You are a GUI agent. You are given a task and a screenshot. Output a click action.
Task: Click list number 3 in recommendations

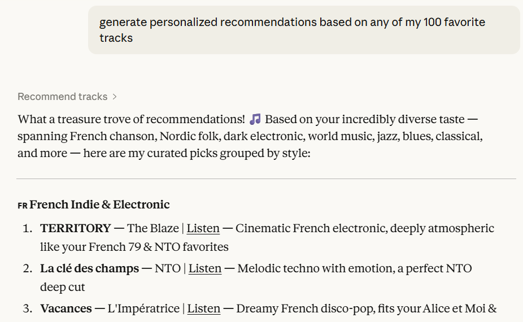[x=27, y=308]
